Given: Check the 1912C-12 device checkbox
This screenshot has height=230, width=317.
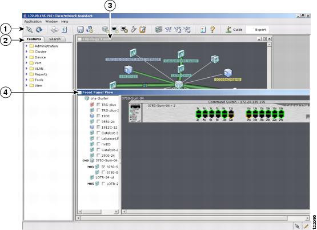Looking at the screenshot, I should [x=98, y=127].
